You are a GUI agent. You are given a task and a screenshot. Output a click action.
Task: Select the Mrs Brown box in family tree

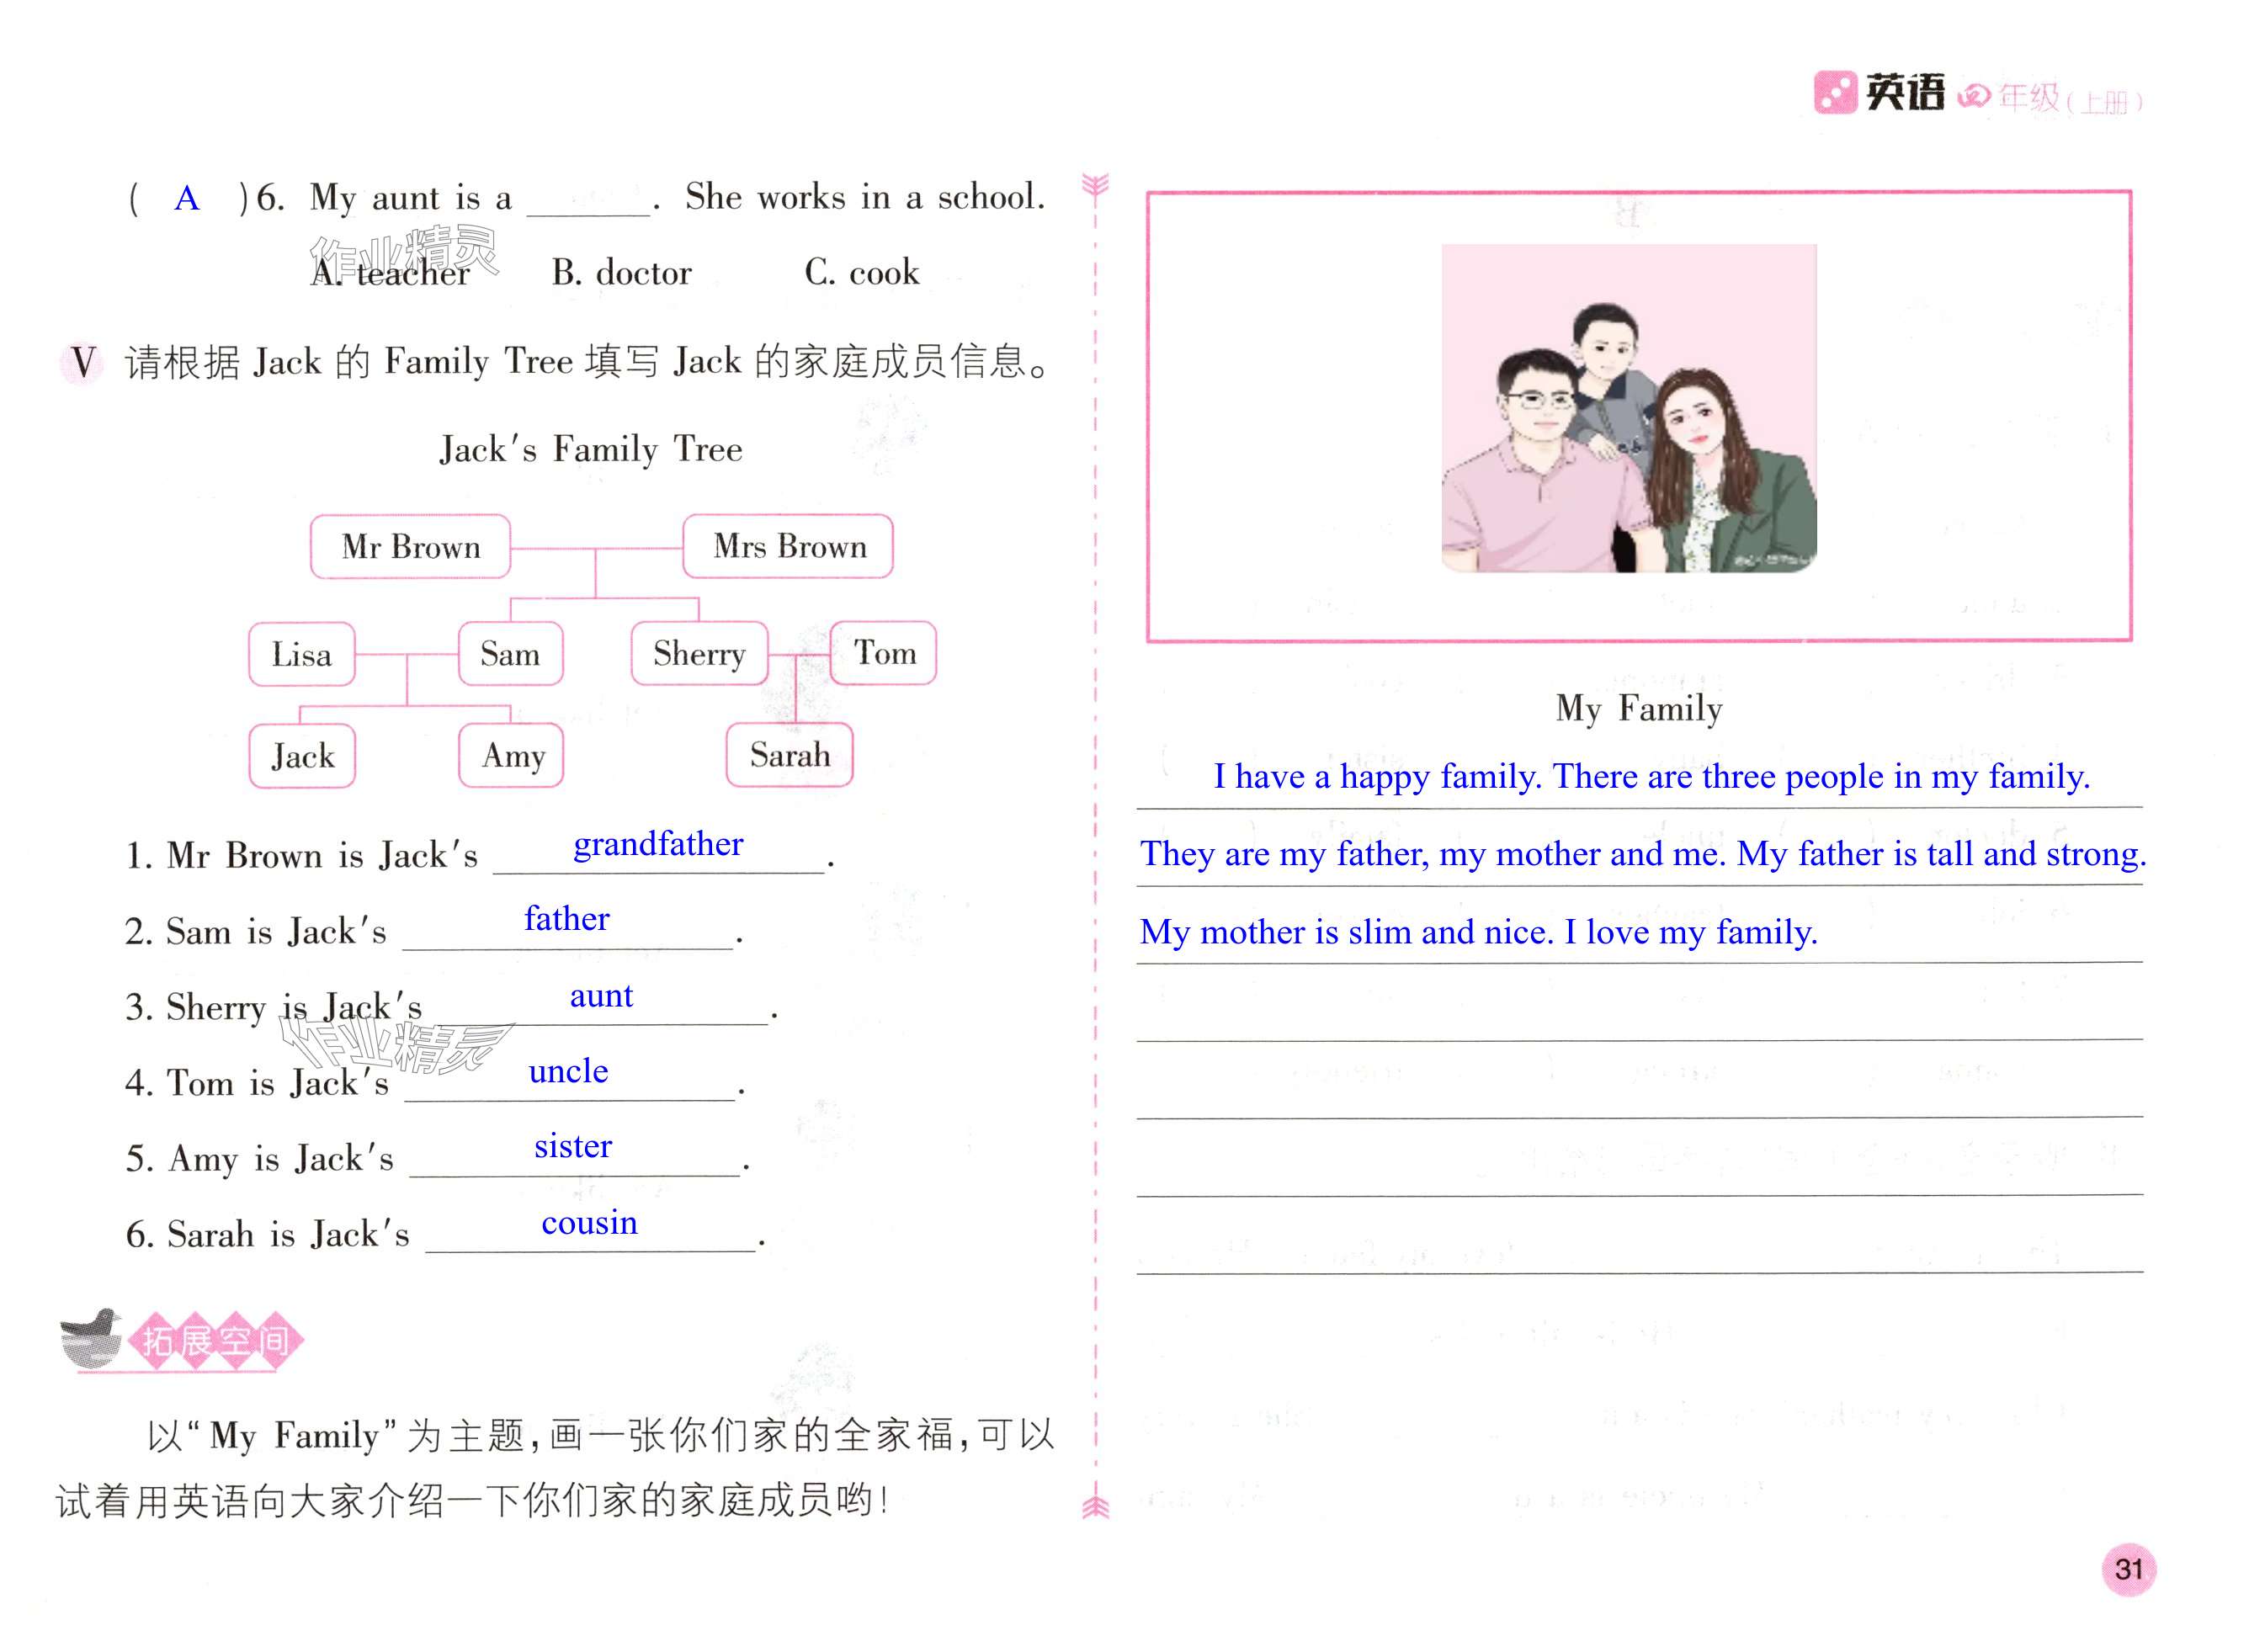pos(788,547)
